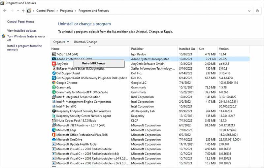
Task: Click the Control Panel icon in address bar
Action: [x=29, y=11]
